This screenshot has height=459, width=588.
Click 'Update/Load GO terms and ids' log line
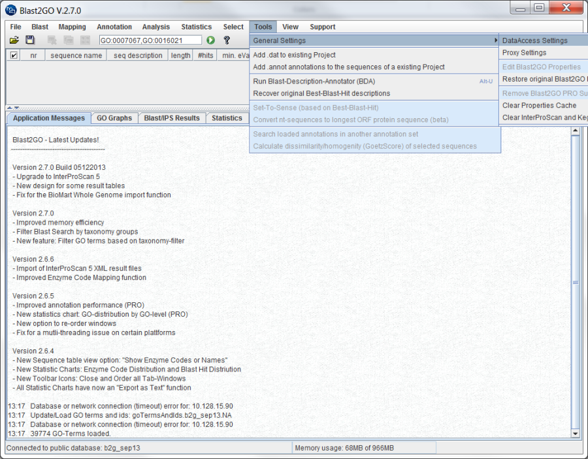coord(131,415)
